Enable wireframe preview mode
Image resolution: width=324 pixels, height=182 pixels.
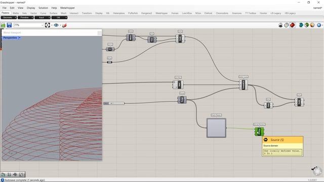(x=287, y=25)
